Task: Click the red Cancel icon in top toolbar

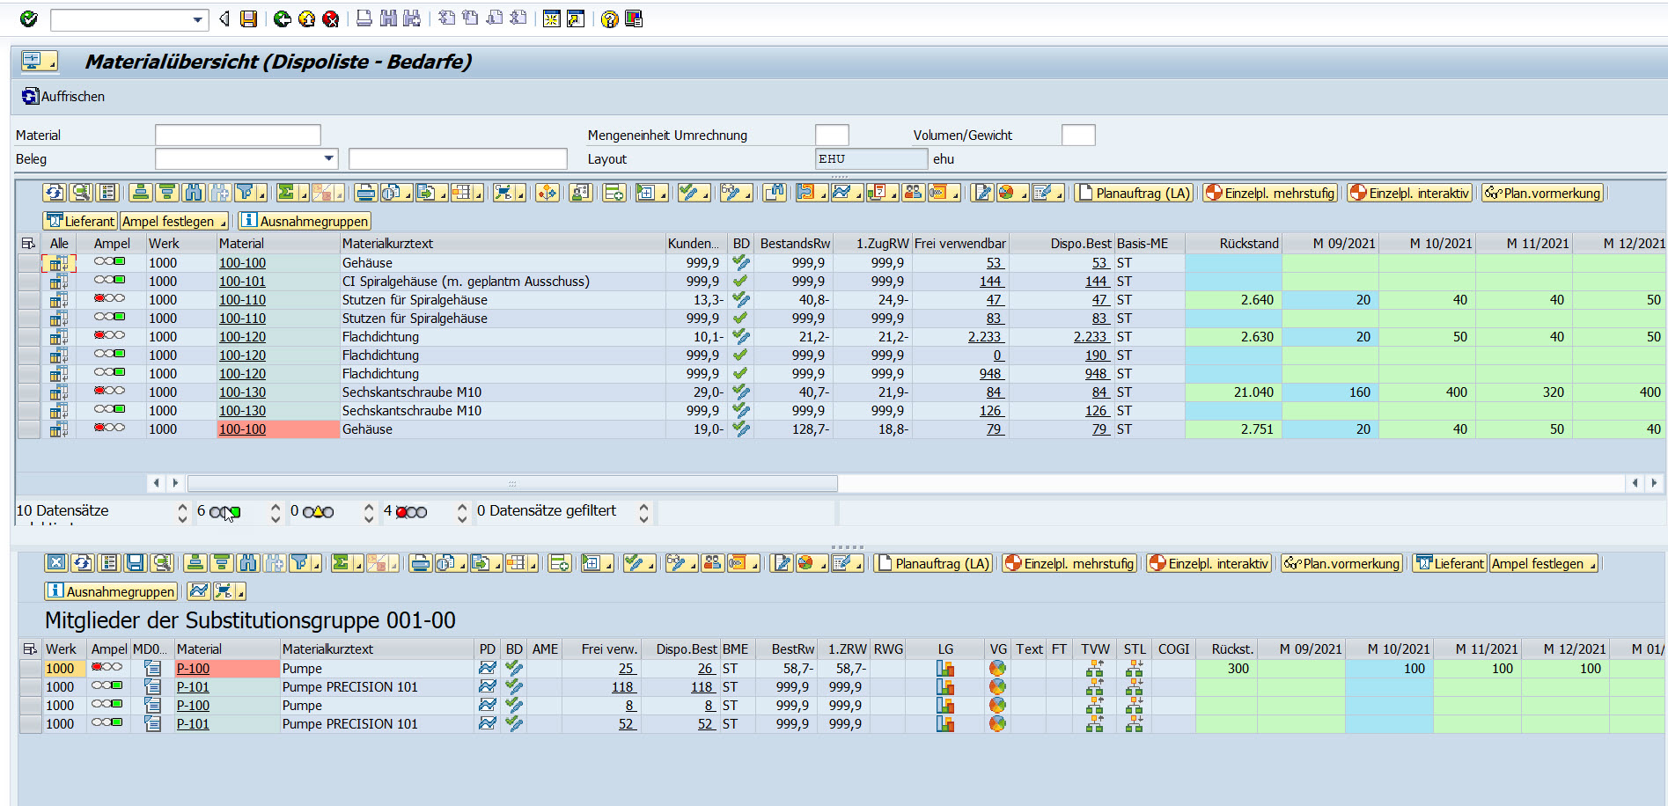Action: [x=331, y=18]
